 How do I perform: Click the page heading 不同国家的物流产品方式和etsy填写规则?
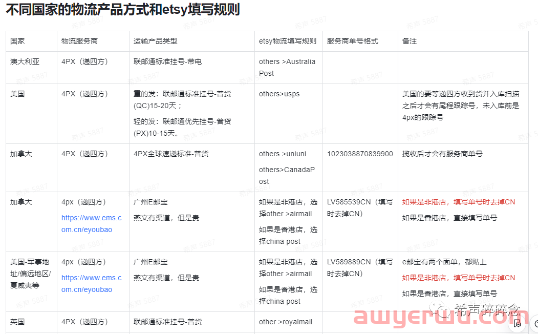click(x=123, y=10)
